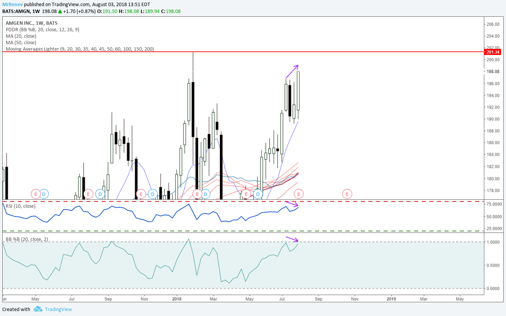This screenshot has height=316, width=506.
Task: Click the 2019 label on time axis
Action: [x=391, y=299]
